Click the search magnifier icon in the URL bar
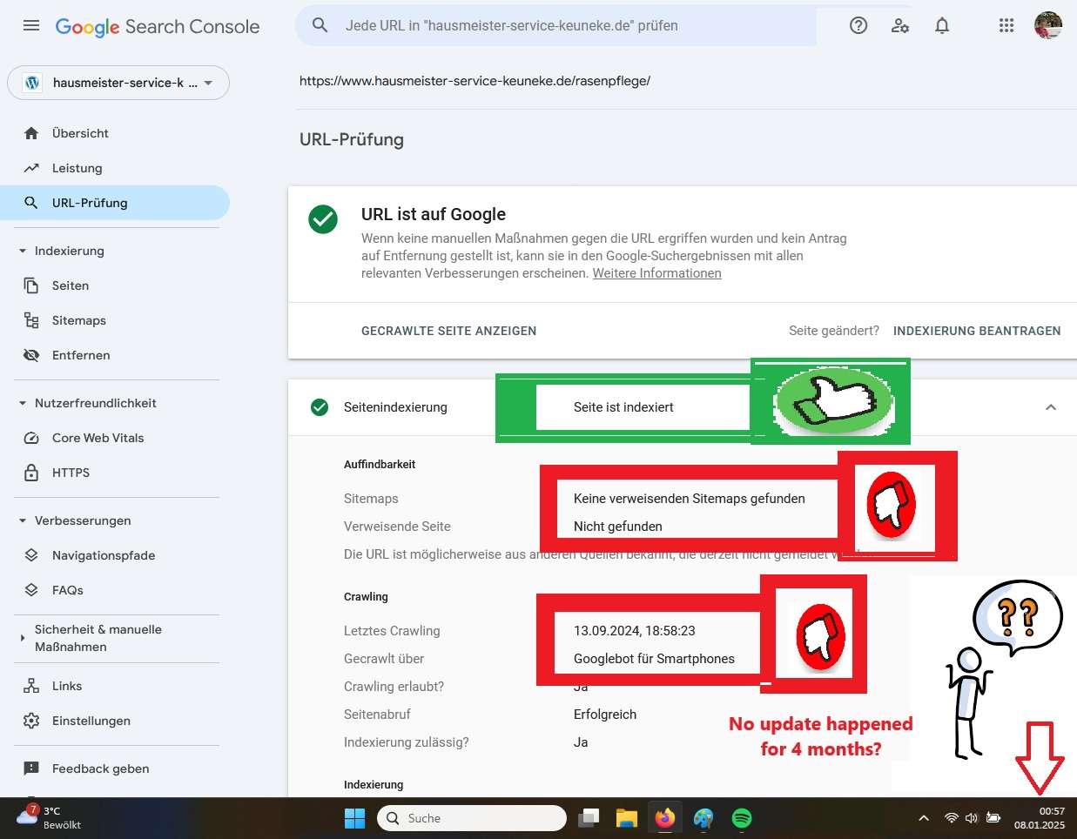Viewport: 1077px width, 839px height. tap(320, 26)
